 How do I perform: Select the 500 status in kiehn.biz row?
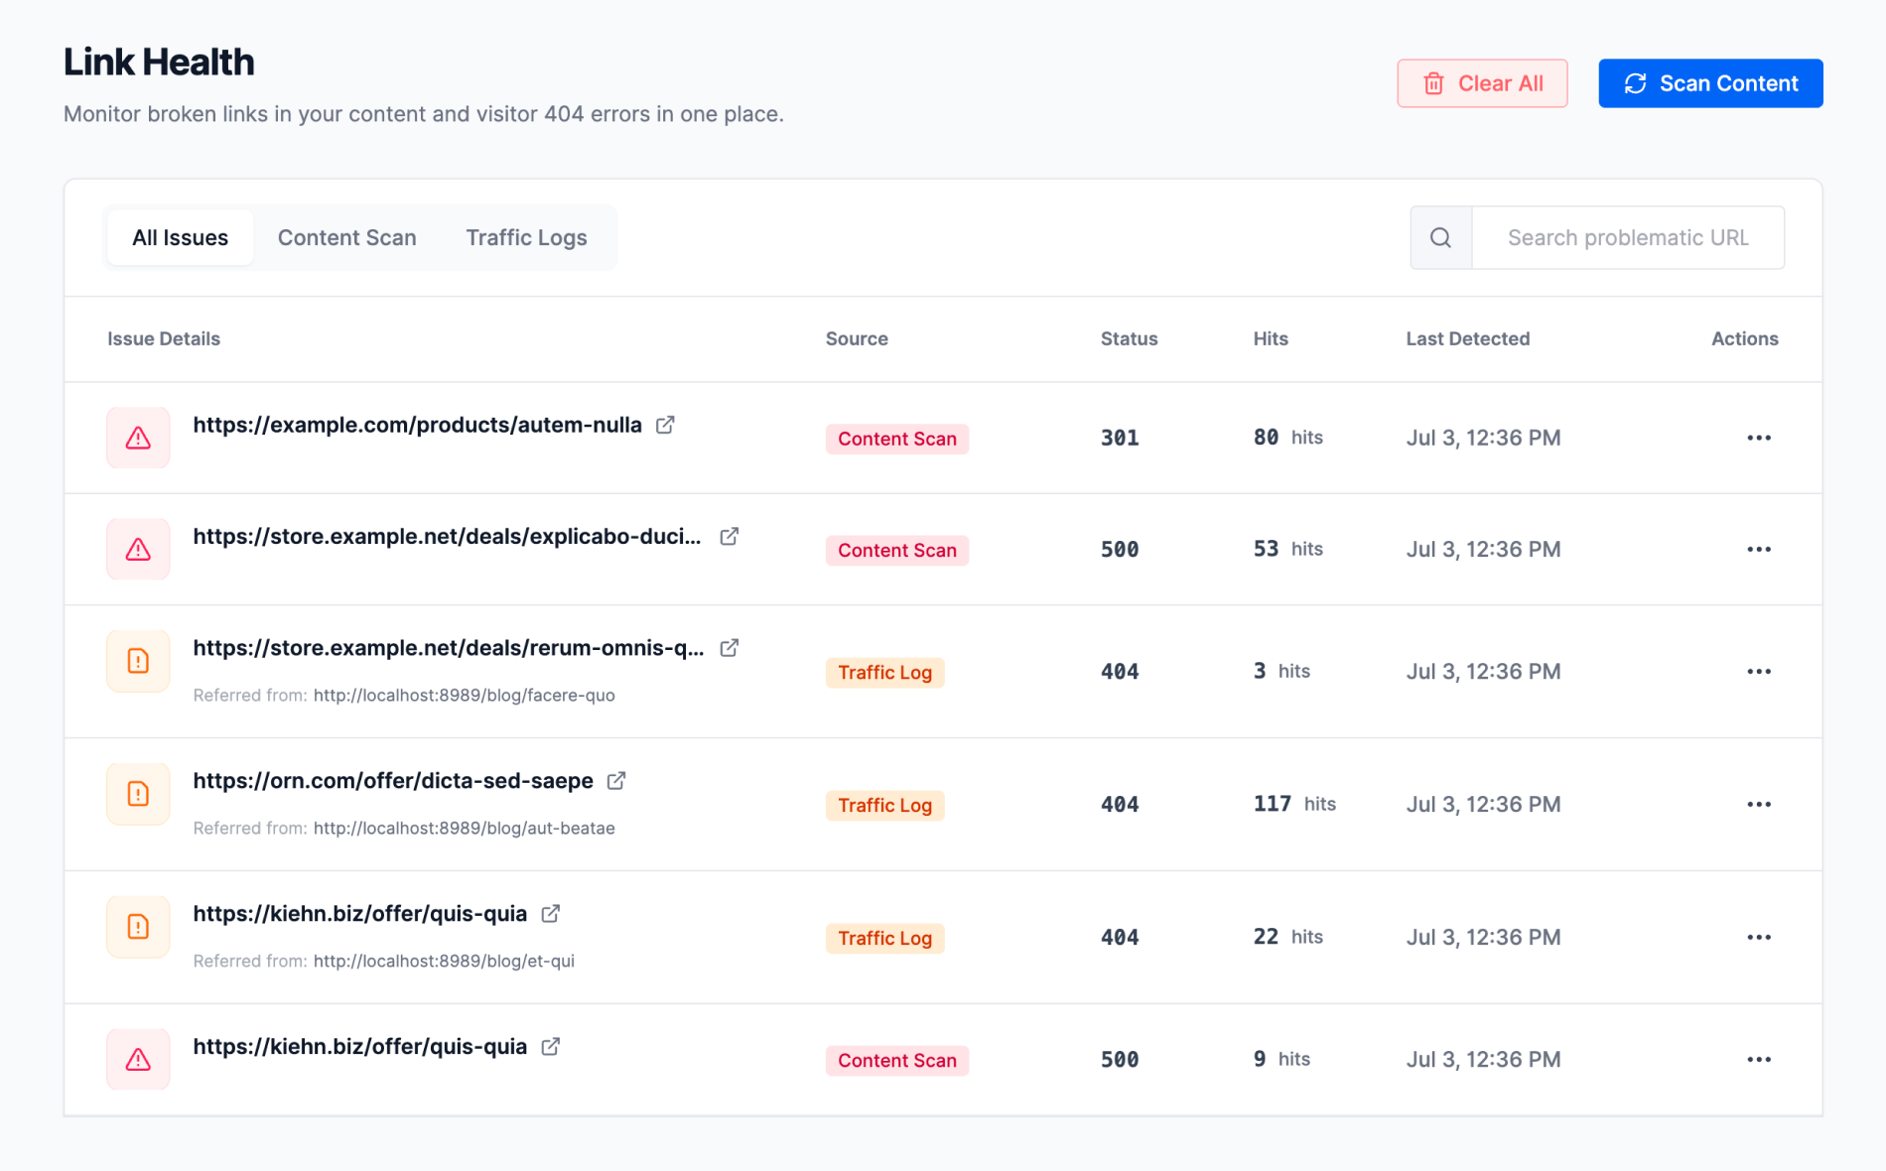coord(1120,1060)
